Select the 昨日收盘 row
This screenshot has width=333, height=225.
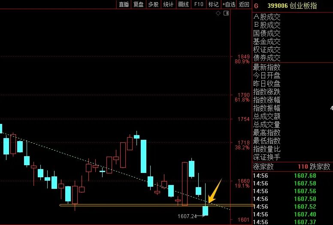(293, 83)
